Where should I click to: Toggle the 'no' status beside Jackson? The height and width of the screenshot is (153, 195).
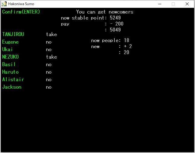pyautogui.click(x=49, y=87)
